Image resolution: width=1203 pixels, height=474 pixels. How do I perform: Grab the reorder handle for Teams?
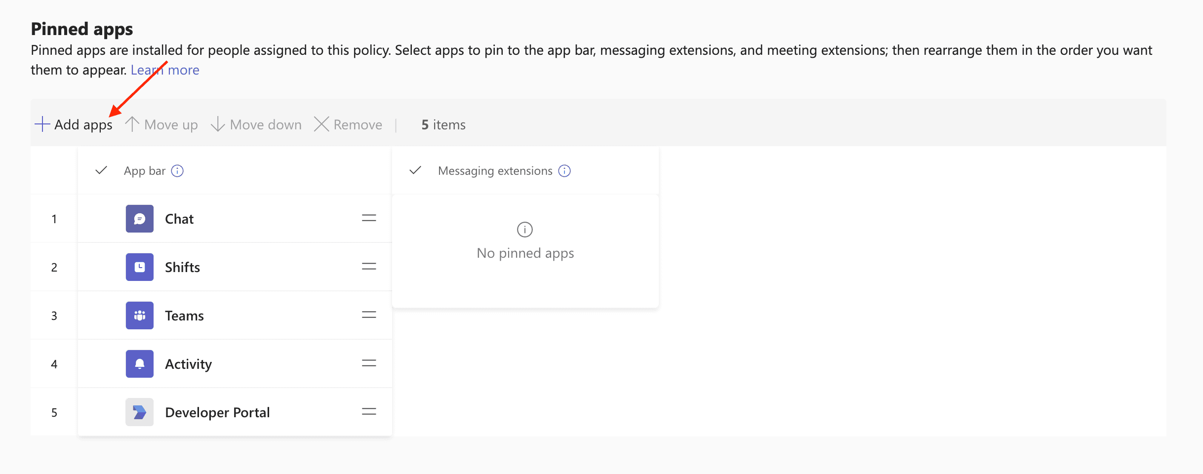369,315
